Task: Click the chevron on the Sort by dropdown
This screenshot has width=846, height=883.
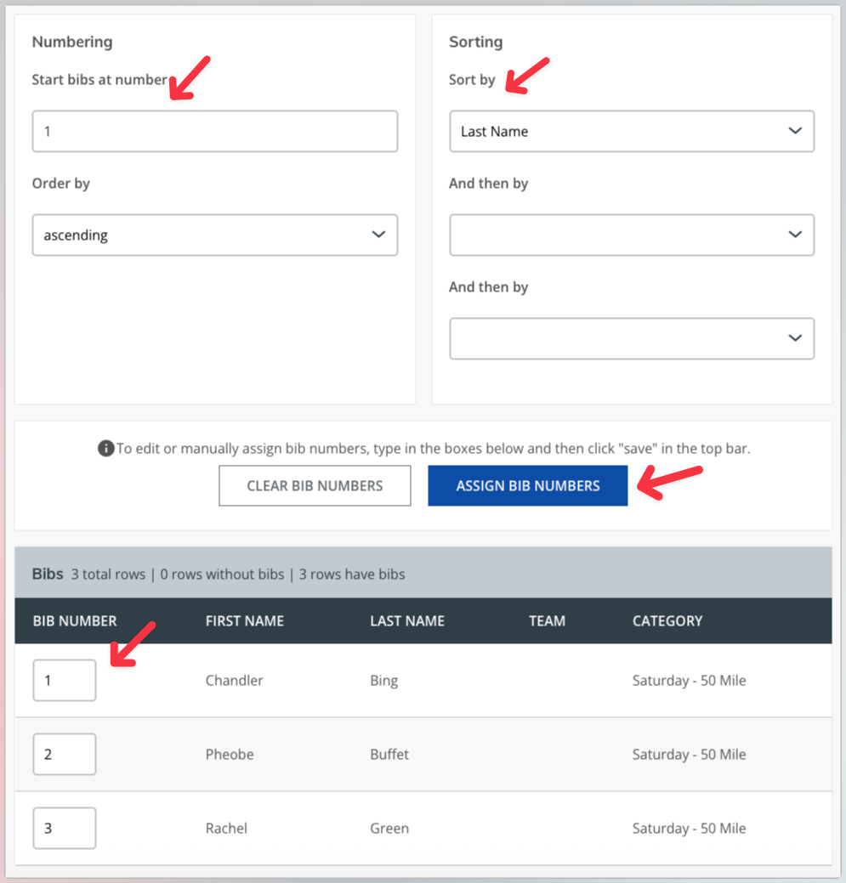Action: (x=795, y=131)
